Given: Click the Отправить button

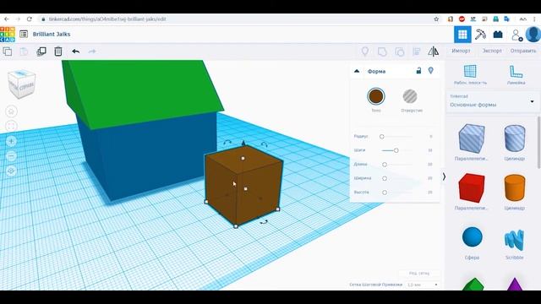Looking at the screenshot, I should coord(523,51).
